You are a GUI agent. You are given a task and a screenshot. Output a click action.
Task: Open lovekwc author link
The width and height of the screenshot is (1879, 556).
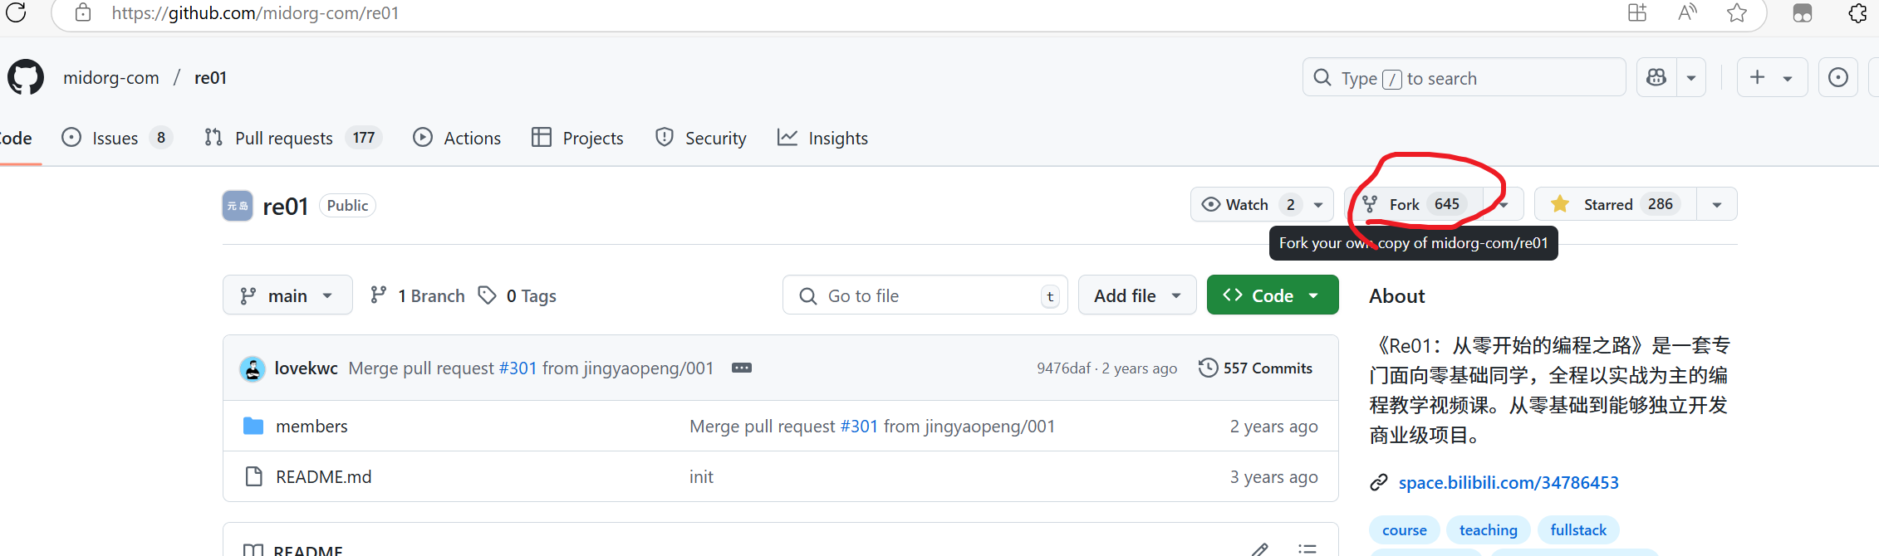point(306,368)
